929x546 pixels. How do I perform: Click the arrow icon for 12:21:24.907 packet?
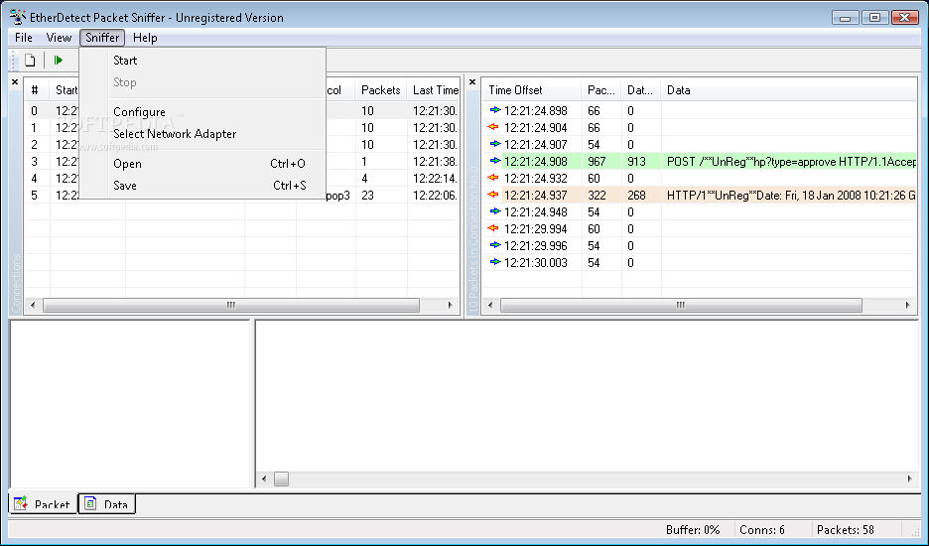[494, 144]
